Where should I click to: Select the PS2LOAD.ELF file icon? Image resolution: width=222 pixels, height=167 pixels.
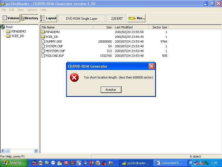pyautogui.click(x=43, y=56)
